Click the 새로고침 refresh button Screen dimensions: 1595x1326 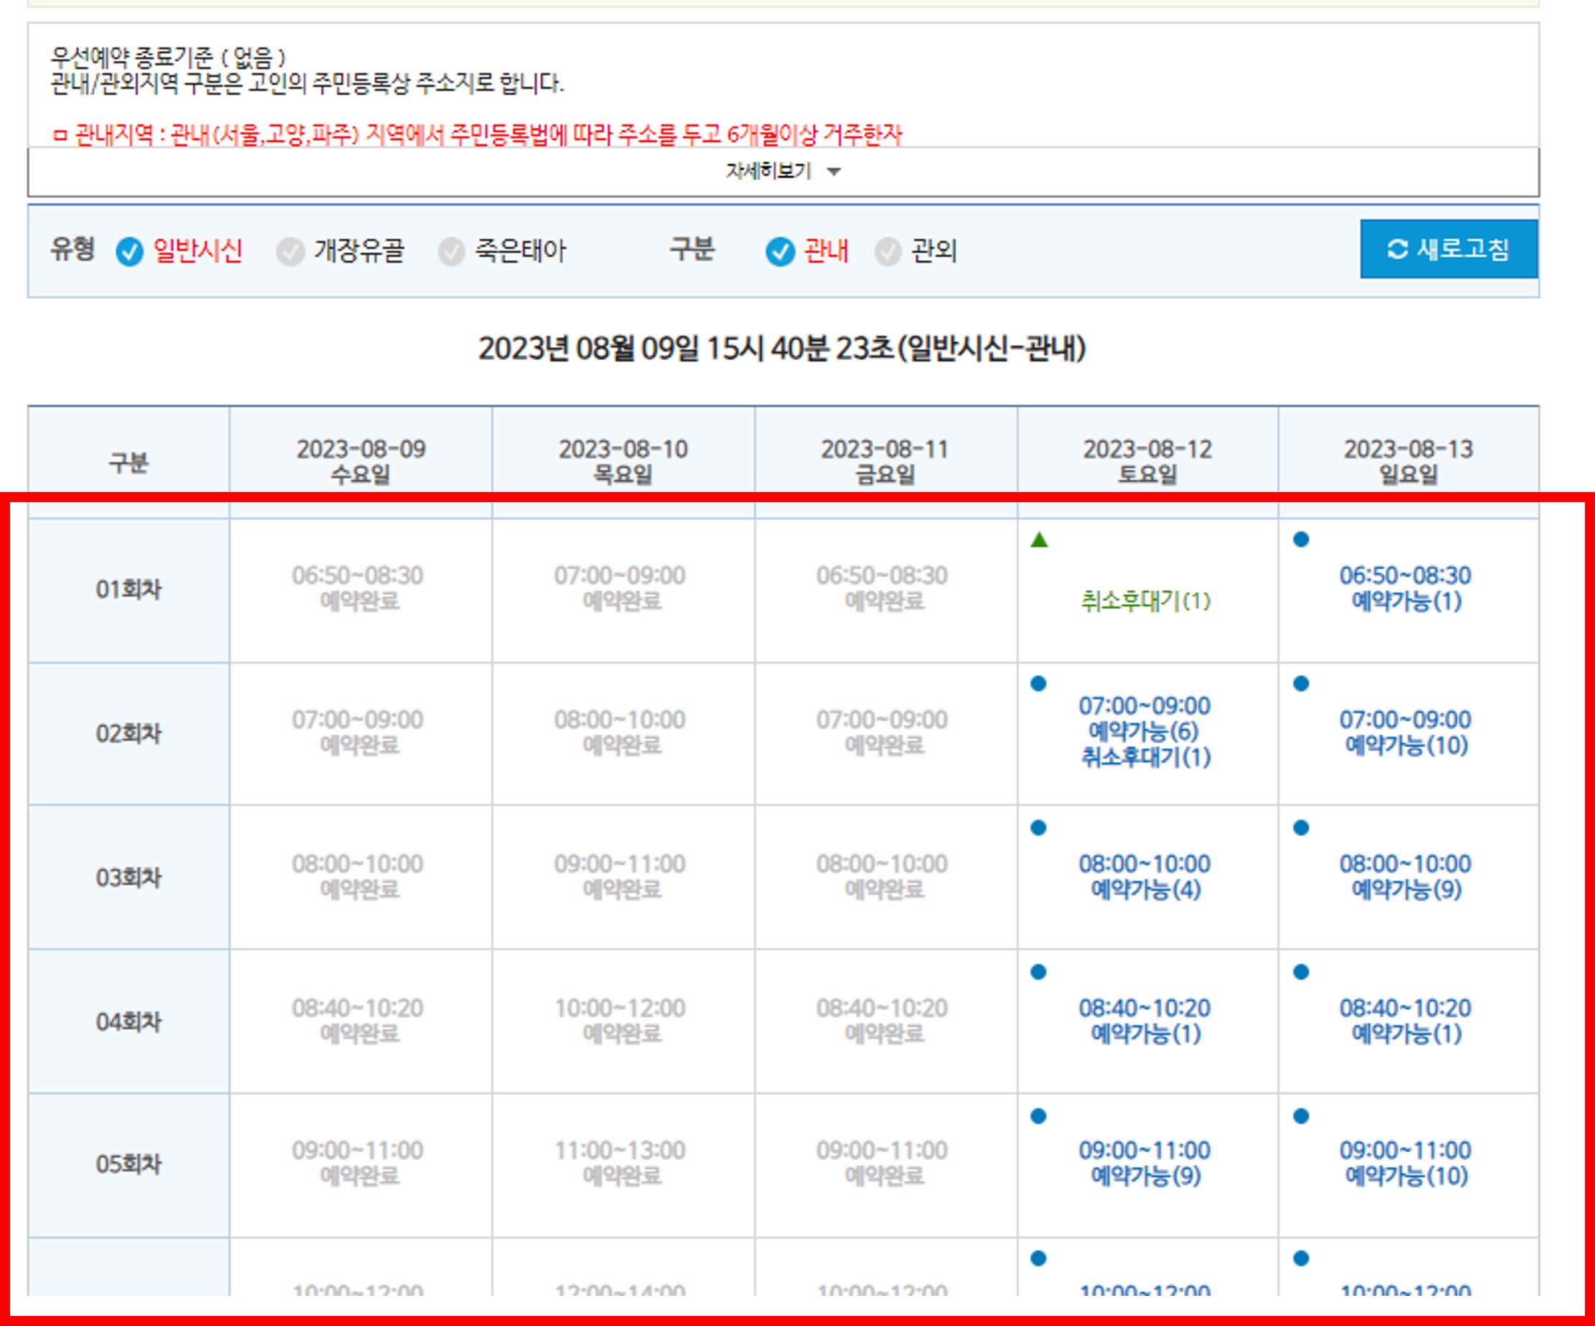tap(1448, 249)
